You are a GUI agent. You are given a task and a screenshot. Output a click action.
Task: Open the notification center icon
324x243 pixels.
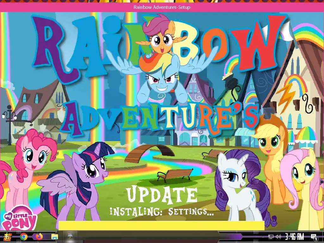coord(314,237)
